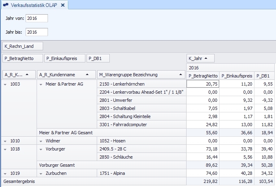Collapse customer number 1019 row
Image resolution: width=276 pixels, height=187 pixels.
[x=5, y=174]
